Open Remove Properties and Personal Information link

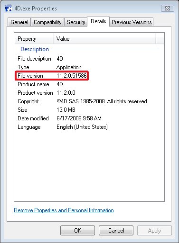(64, 210)
